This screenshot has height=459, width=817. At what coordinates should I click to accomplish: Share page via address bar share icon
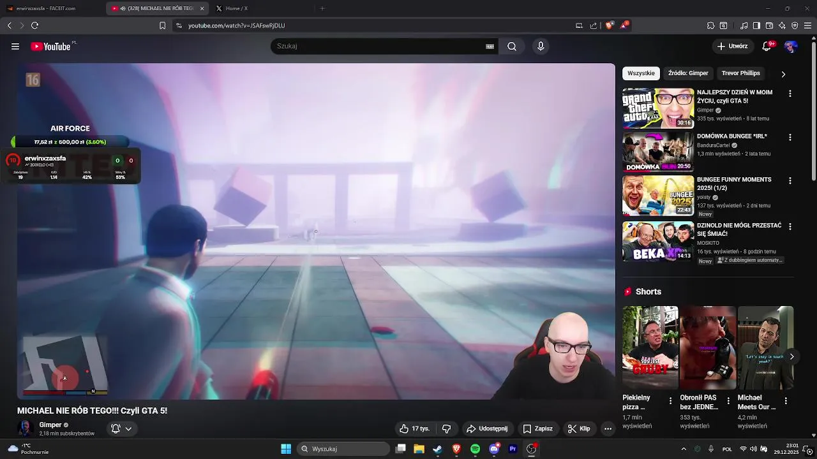(x=593, y=25)
